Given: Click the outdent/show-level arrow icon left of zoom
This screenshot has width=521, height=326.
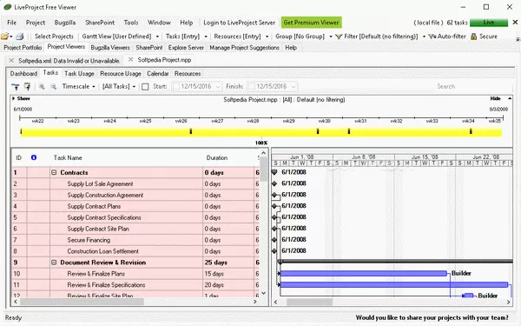Looking at the screenshot, I should pos(16,86).
